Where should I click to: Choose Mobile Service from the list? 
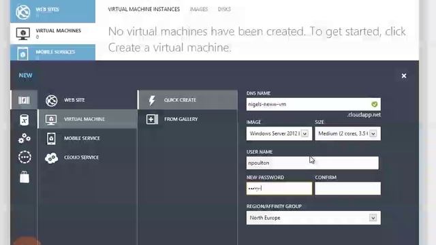click(87, 138)
